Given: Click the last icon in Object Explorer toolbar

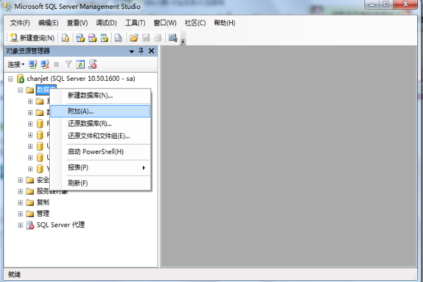Looking at the screenshot, I should [x=93, y=64].
